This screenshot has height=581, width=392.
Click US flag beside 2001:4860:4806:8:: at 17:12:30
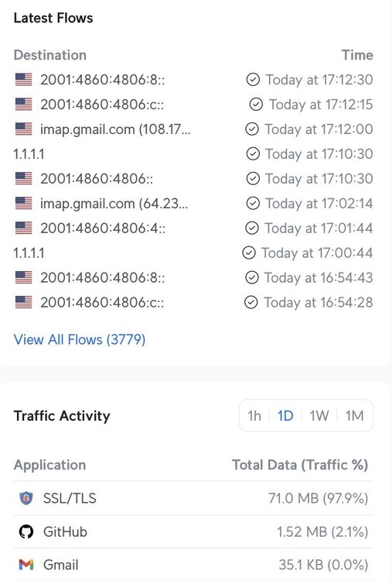(24, 79)
